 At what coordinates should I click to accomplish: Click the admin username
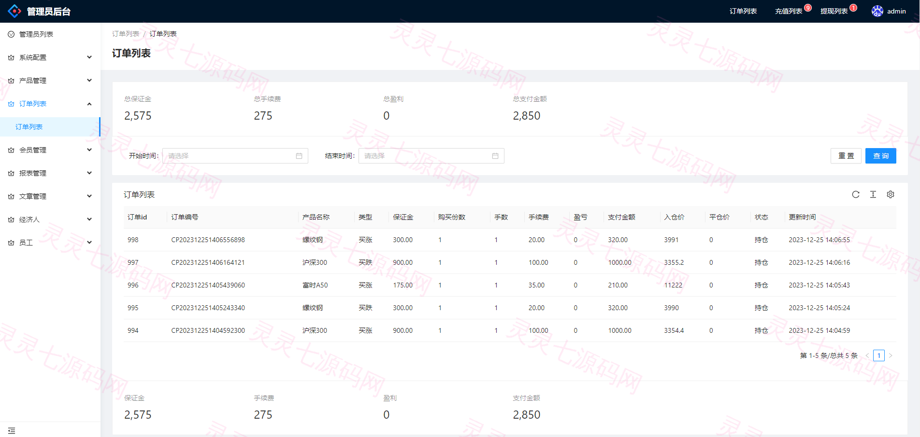(896, 11)
